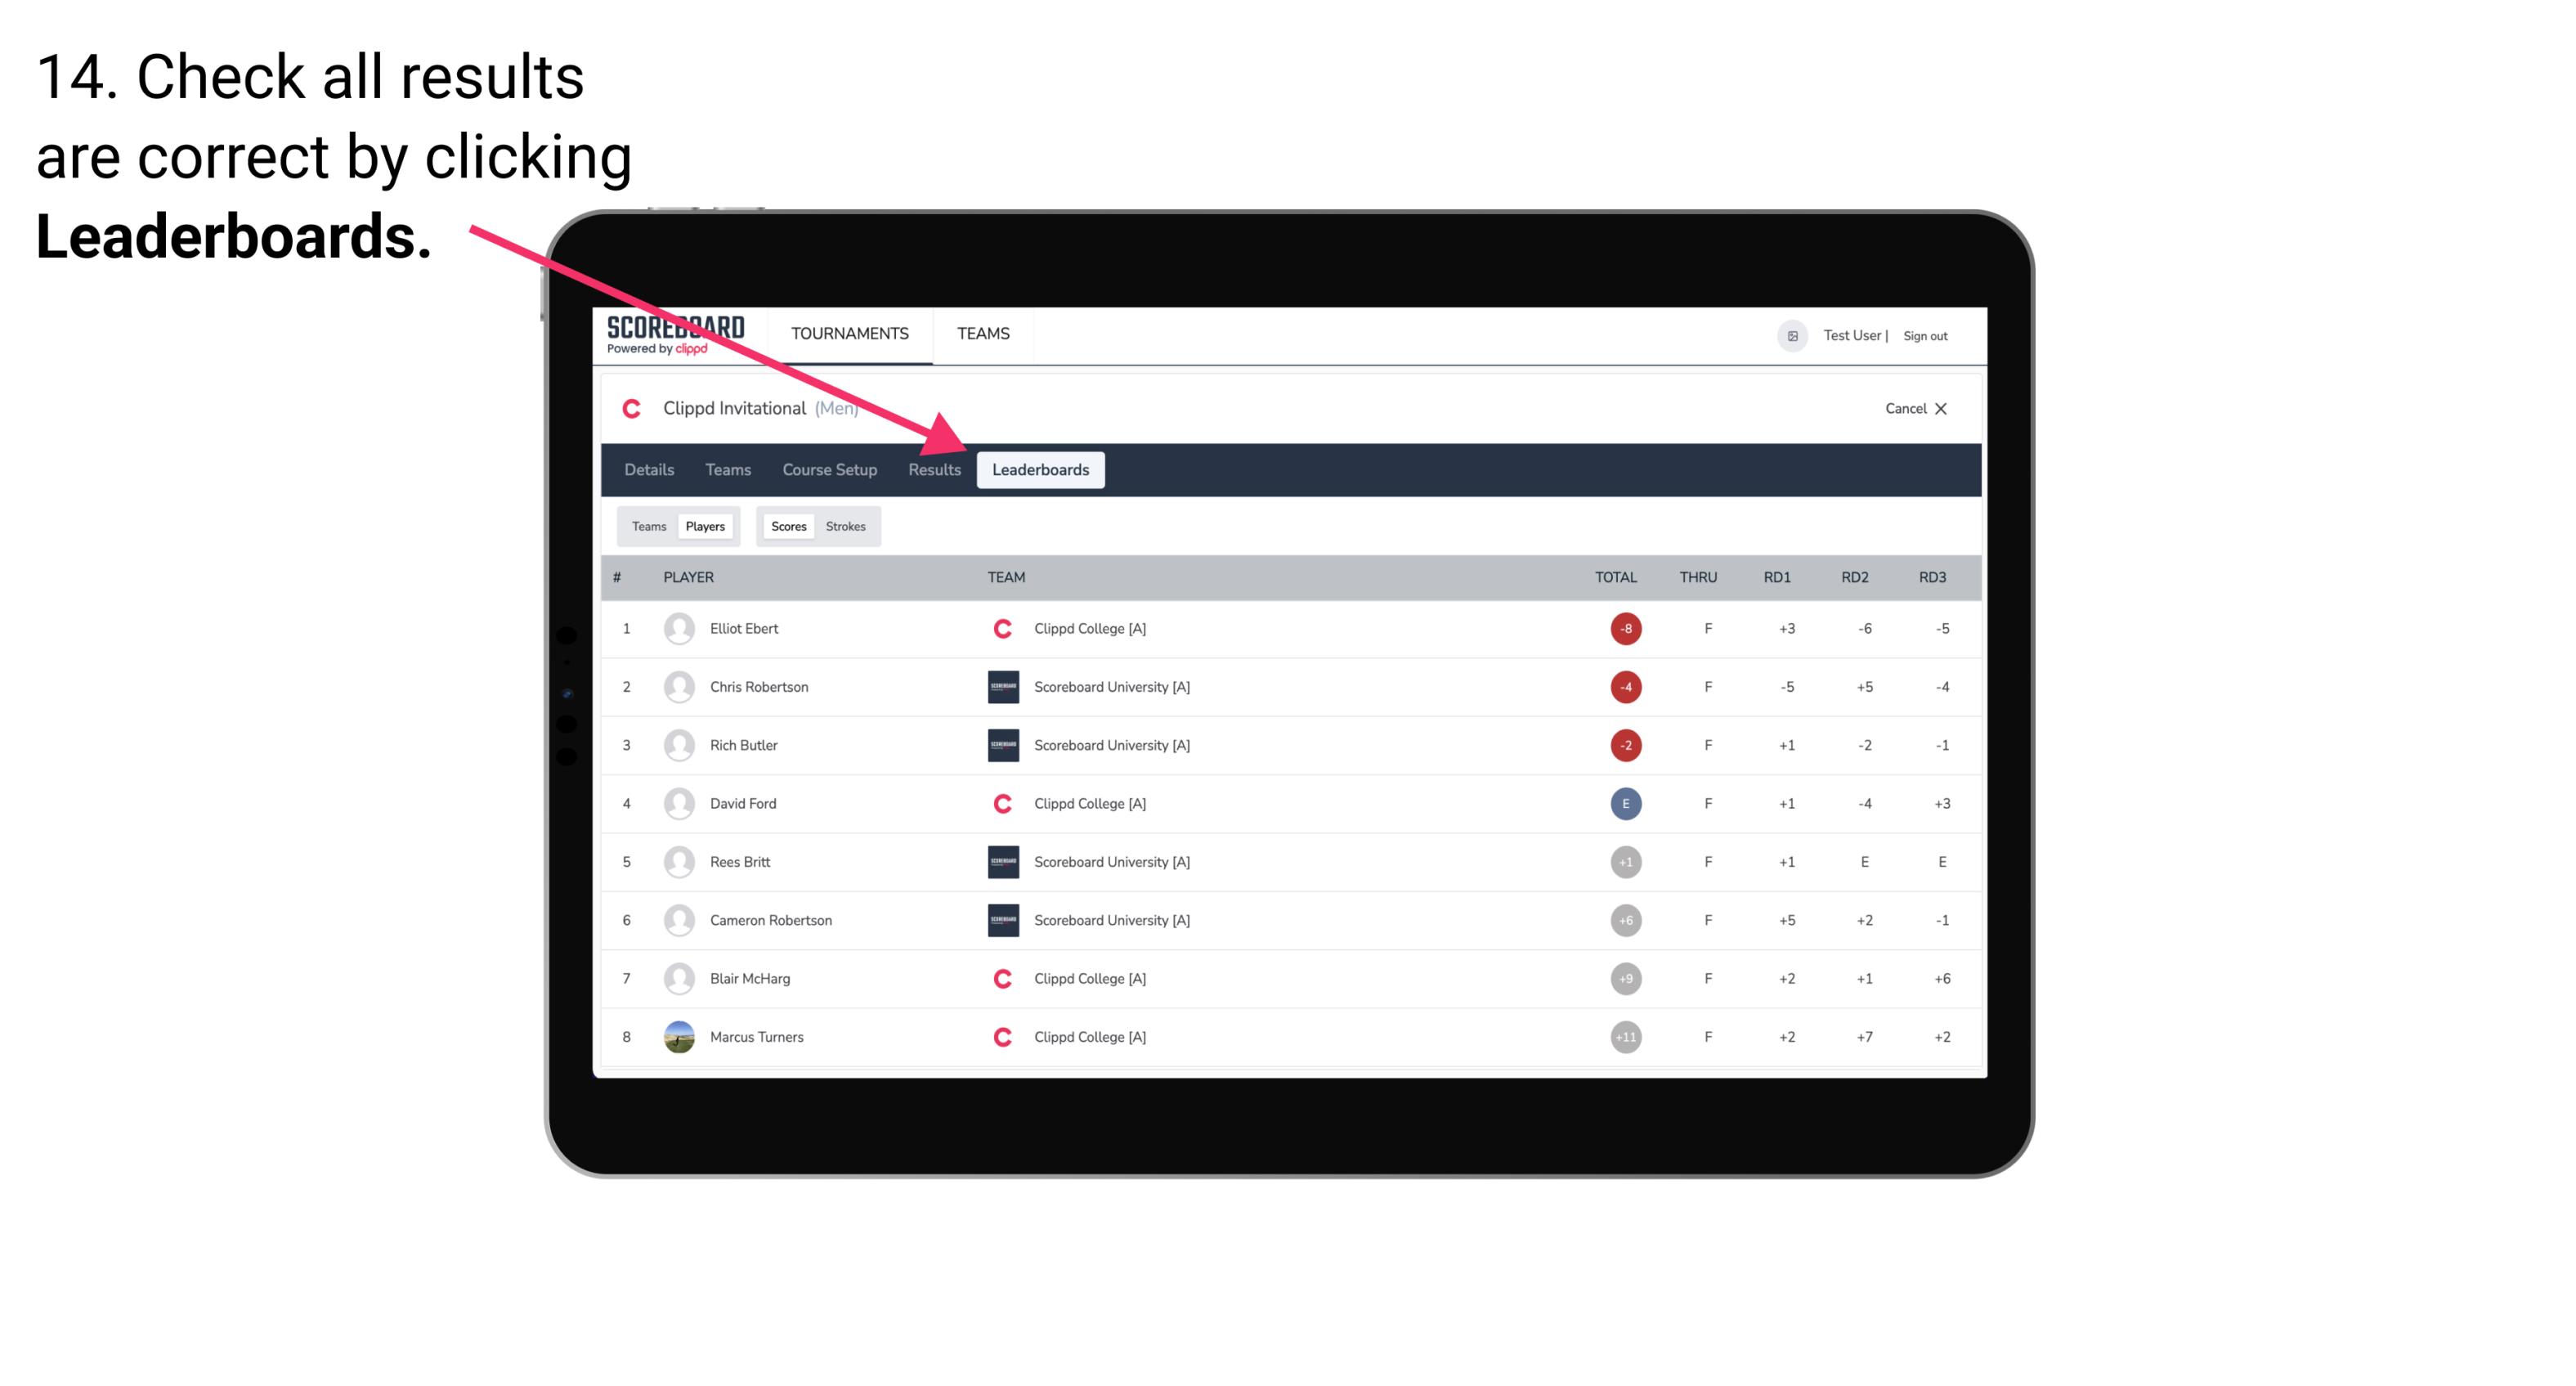This screenshot has width=2576, height=1386.
Task: Select the Players filter button
Action: coord(705,526)
